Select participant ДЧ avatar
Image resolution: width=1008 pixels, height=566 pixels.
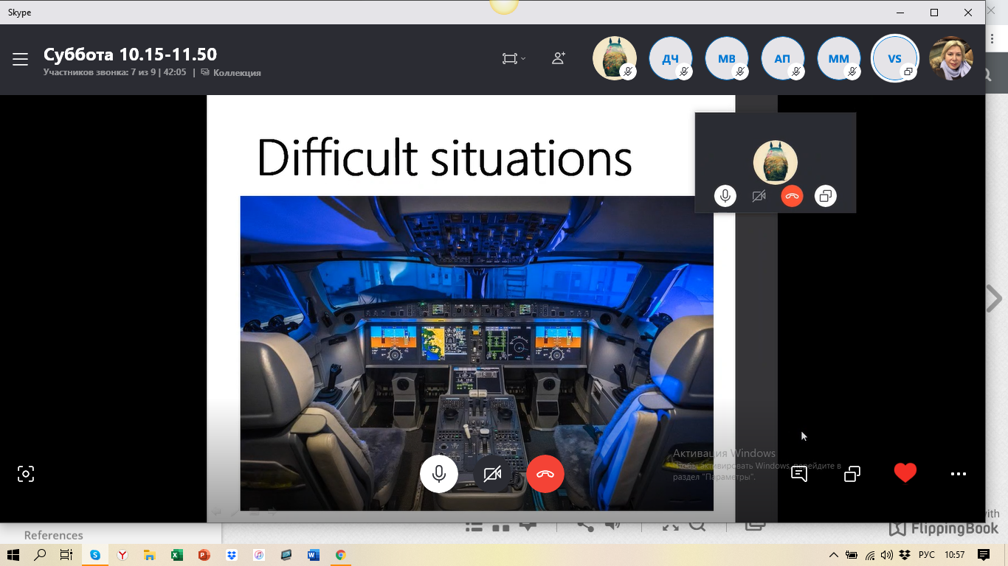(670, 59)
